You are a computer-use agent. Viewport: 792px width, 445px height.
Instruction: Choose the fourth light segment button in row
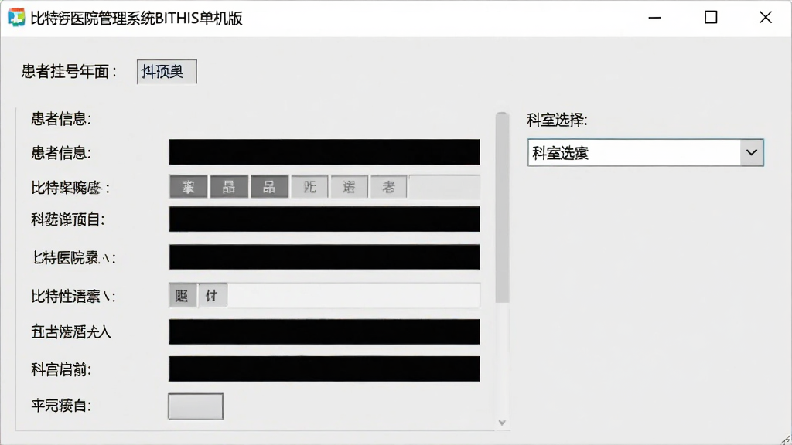coord(309,187)
